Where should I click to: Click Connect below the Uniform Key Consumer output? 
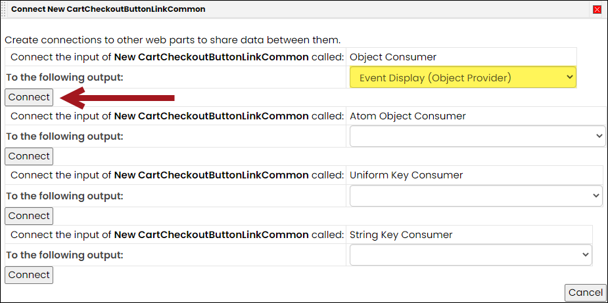(x=29, y=216)
